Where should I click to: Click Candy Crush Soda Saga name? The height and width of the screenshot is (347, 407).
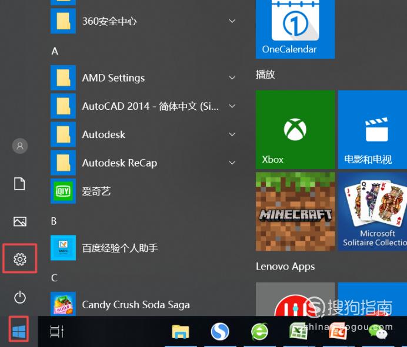coord(136,305)
